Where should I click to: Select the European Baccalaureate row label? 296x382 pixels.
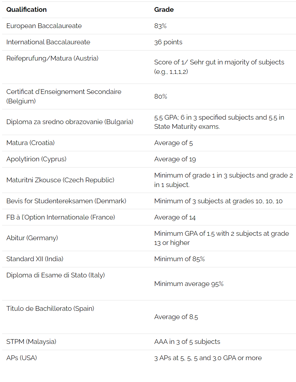coord(44,26)
